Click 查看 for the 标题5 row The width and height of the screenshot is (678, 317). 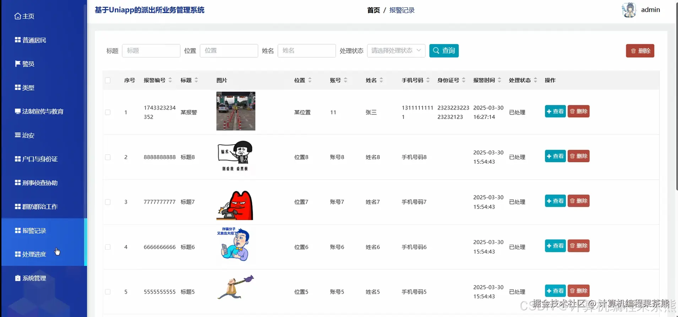coord(555,291)
